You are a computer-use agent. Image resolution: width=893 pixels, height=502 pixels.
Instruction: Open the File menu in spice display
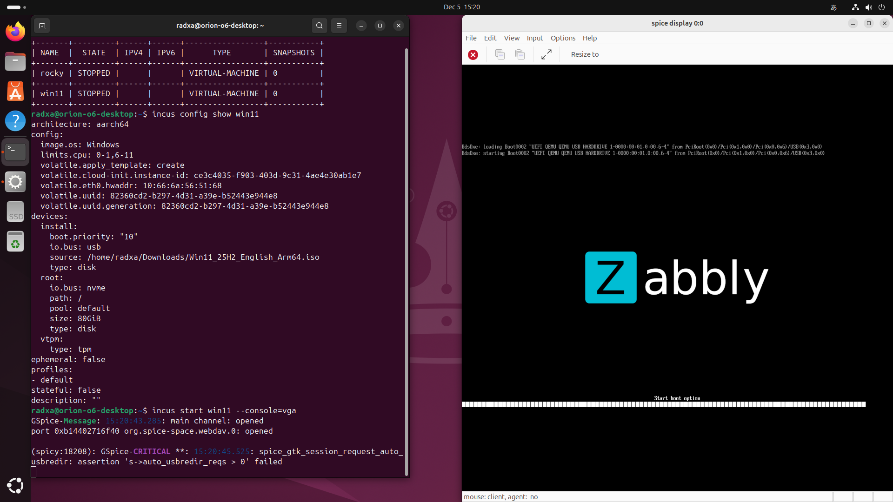pyautogui.click(x=471, y=38)
